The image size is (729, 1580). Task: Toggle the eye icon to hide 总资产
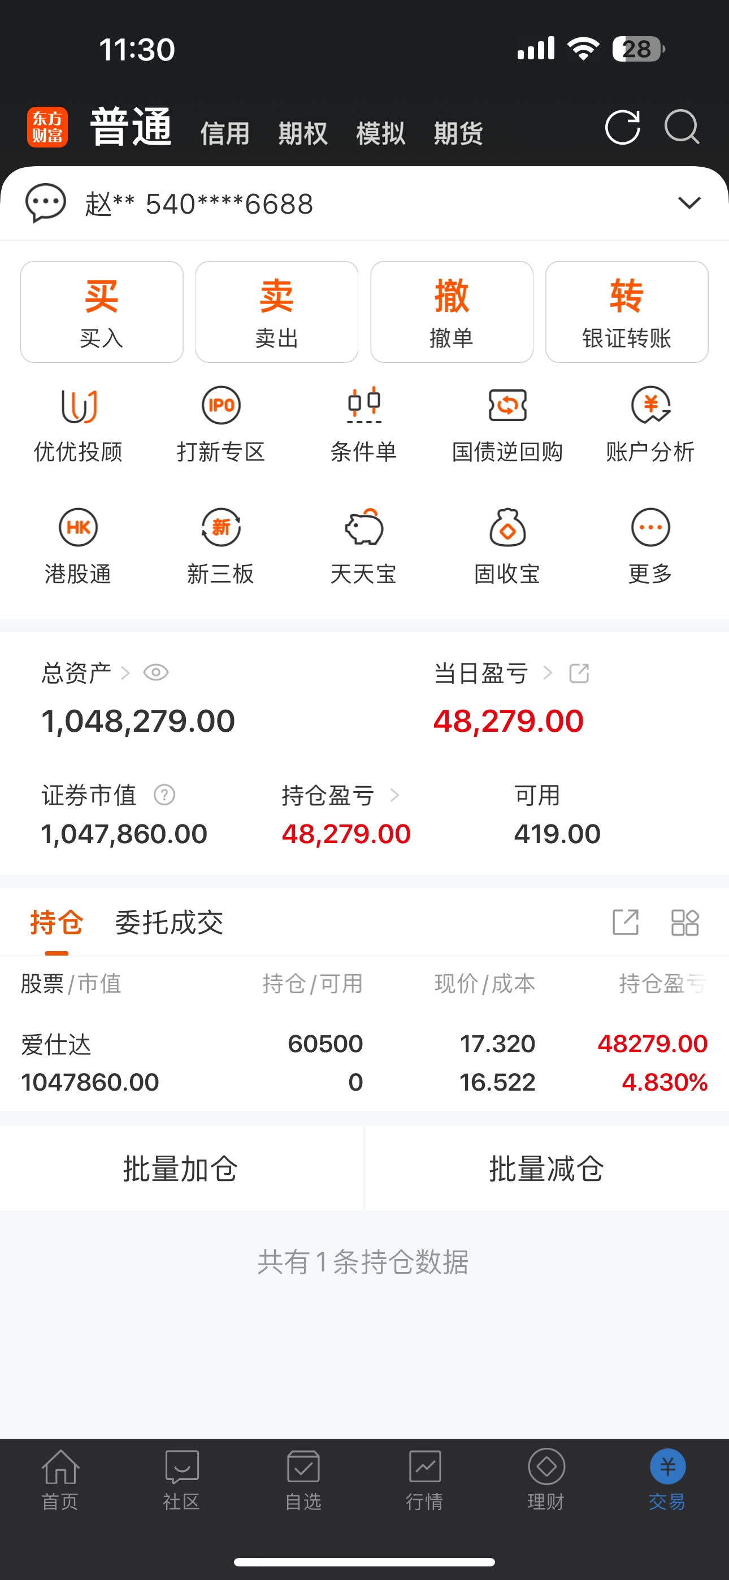pos(156,673)
